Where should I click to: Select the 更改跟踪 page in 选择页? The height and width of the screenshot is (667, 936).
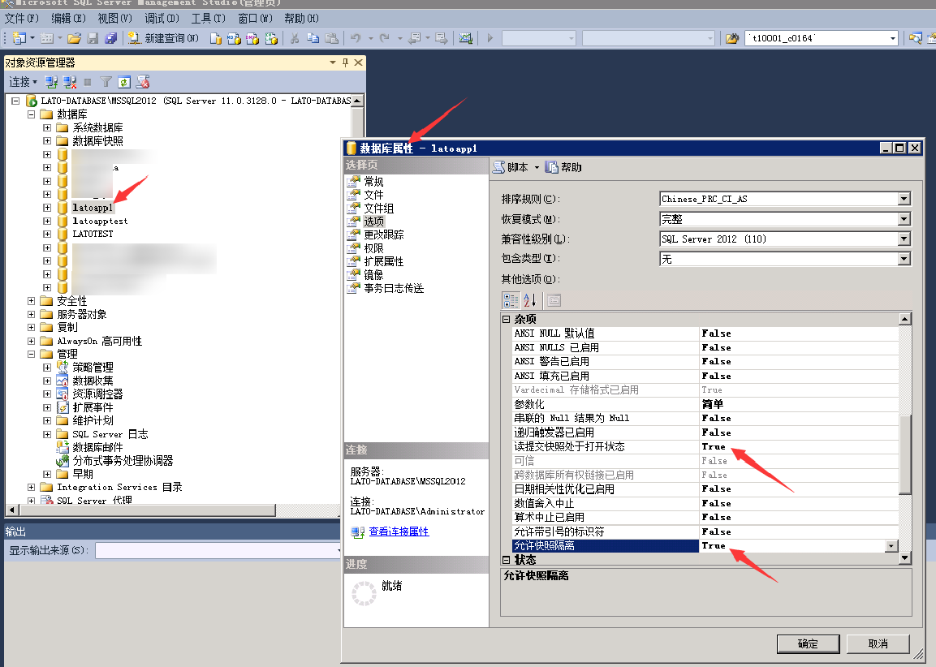pyautogui.click(x=384, y=235)
